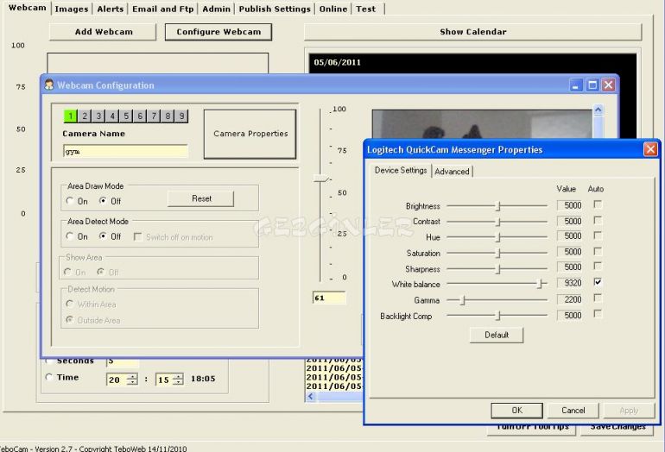This screenshot has width=665, height=452.
Task: Click Cancel in Logitech properties dialog
Action: (x=573, y=410)
